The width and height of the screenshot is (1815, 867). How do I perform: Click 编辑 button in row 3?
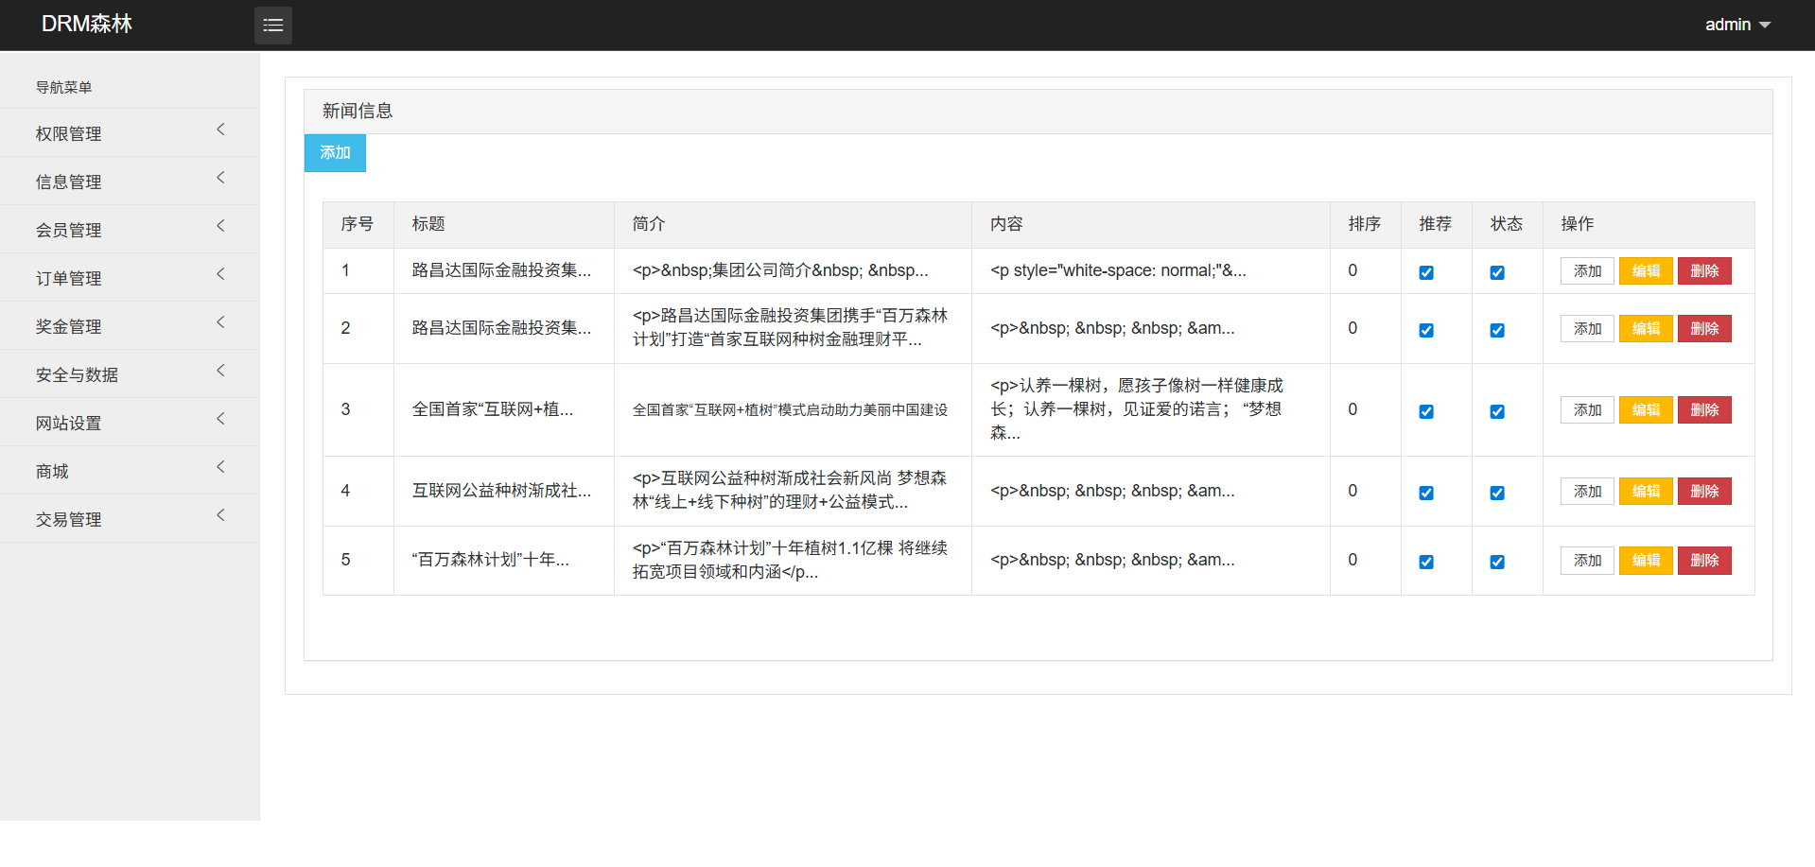1646,410
